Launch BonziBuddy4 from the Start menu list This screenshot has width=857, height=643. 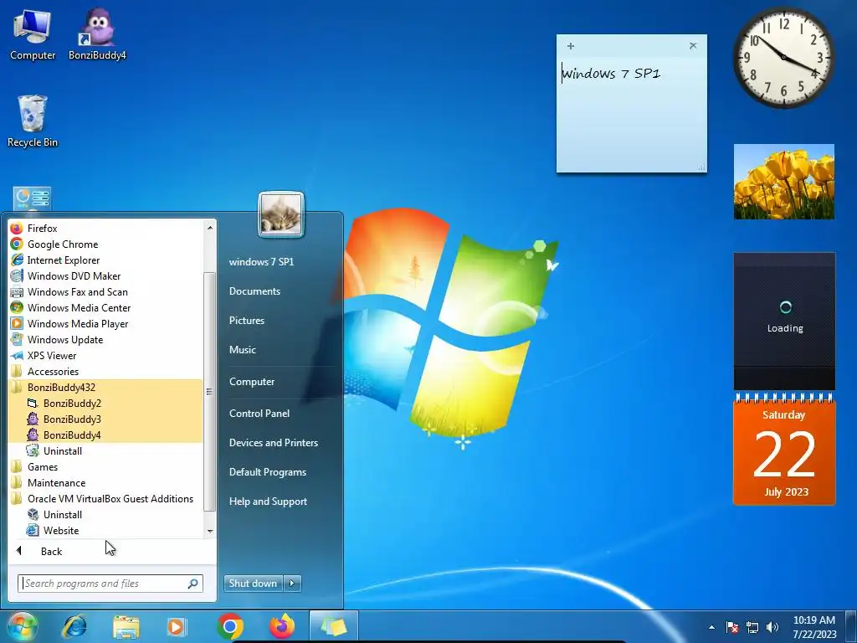[x=105, y=435]
